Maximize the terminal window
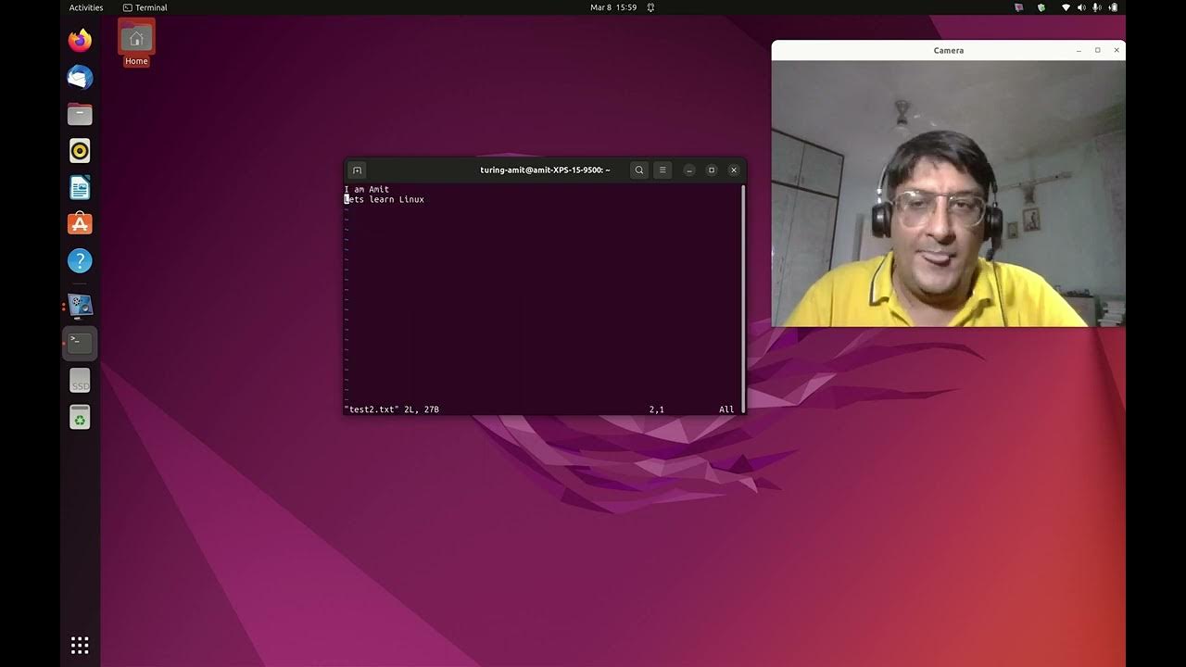The height and width of the screenshot is (667, 1186). [x=712, y=170]
